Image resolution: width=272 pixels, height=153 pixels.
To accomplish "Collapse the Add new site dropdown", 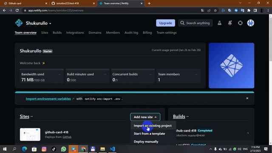I will click(x=145, y=117).
